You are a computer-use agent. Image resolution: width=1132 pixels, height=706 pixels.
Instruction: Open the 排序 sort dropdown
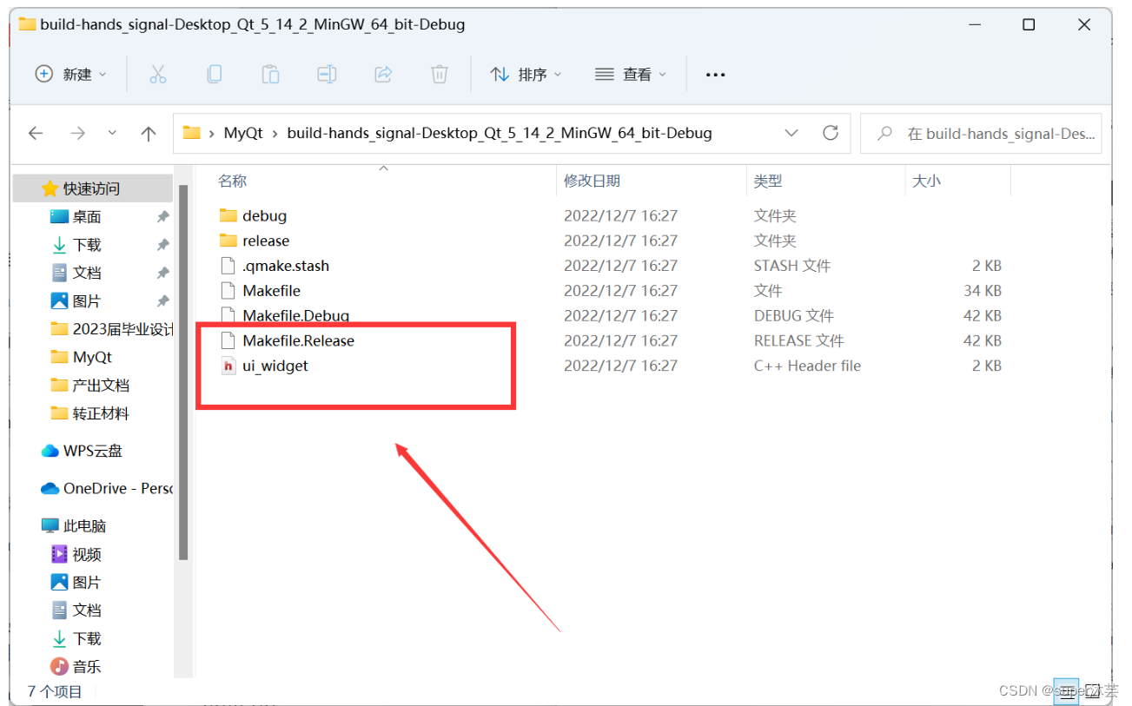click(x=526, y=75)
